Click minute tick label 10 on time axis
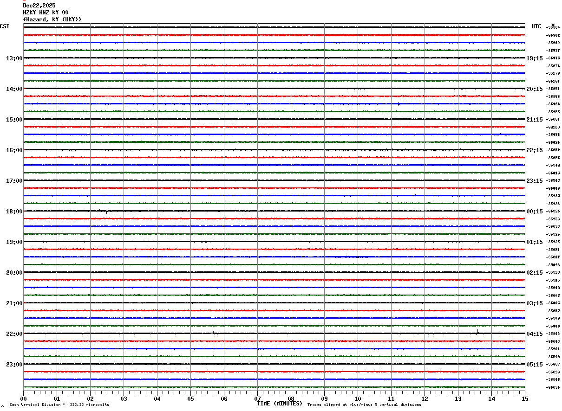Image resolution: width=562 pixels, height=411 pixels. [358, 398]
